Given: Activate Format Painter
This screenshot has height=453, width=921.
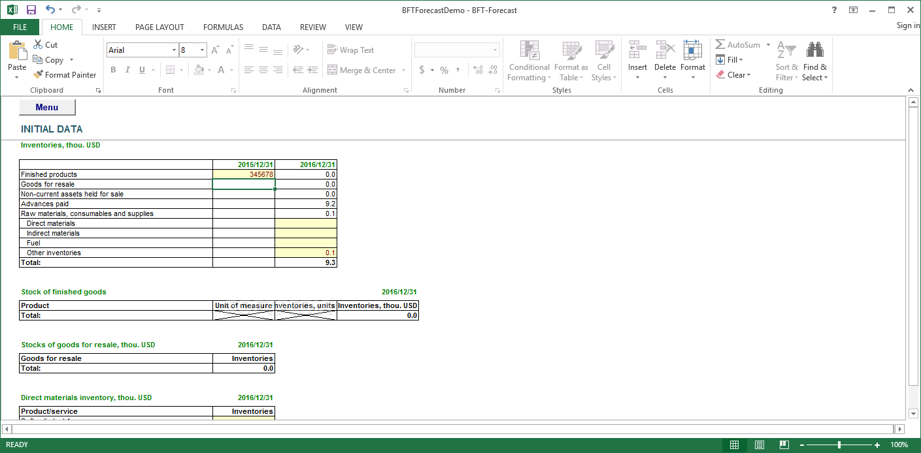Looking at the screenshot, I should (x=65, y=74).
